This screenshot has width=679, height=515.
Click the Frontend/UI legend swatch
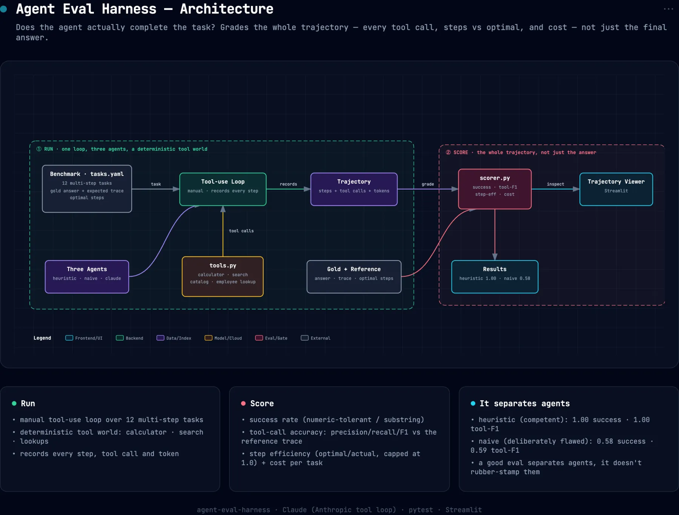69,338
